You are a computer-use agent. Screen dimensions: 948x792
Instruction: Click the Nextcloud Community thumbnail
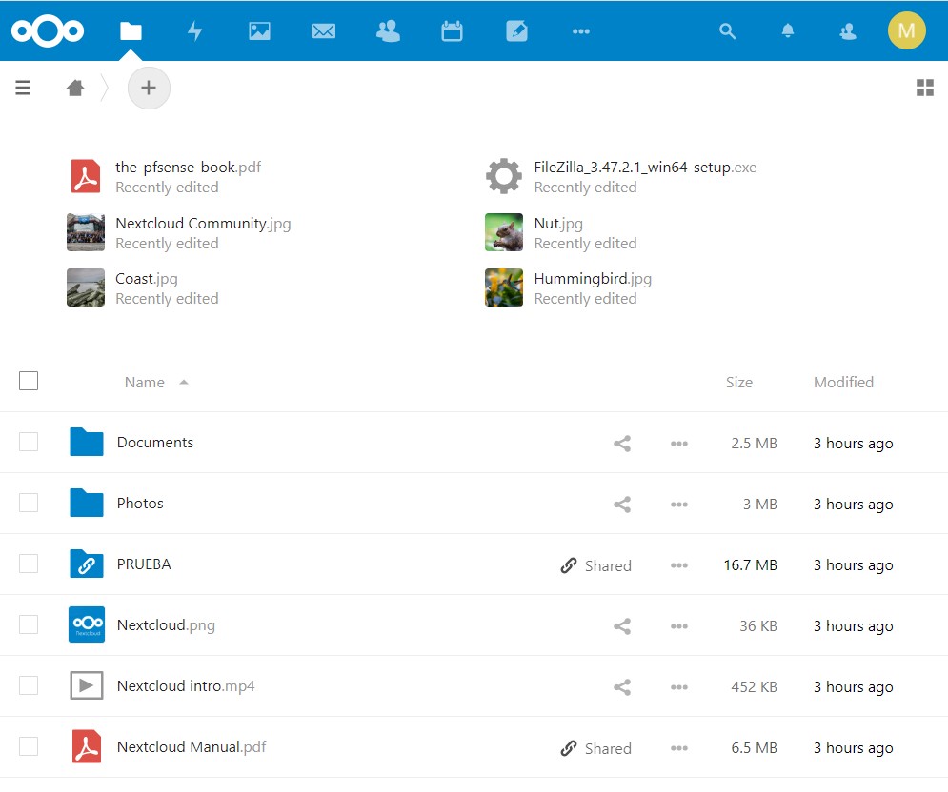pos(86,232)
